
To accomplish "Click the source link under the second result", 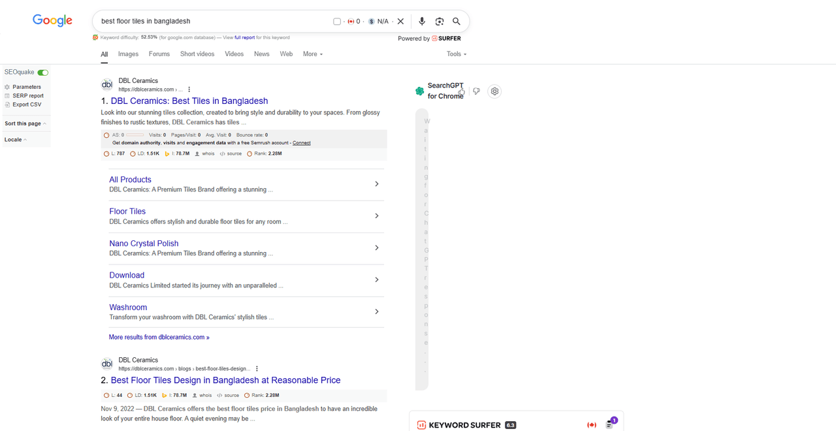I will pos(229,395).
